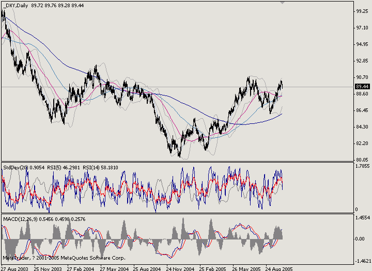Click the 80.05 price scale label
Image resolution: width=372 pixels, height=271 pixels.
pos(362,160)
